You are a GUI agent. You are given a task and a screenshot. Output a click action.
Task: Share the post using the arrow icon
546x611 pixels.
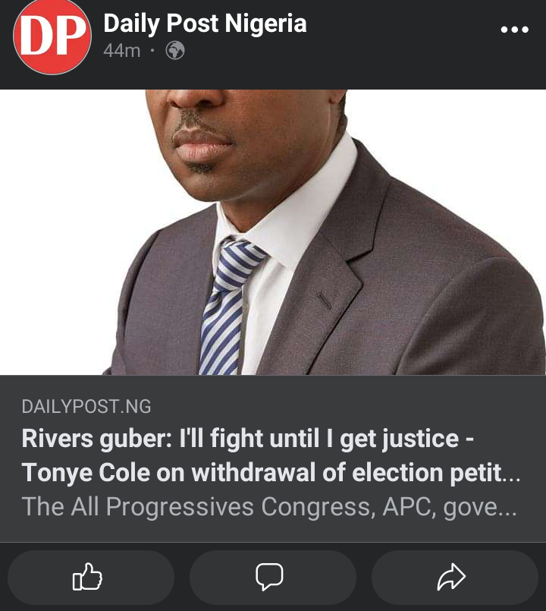pos(451,577)
